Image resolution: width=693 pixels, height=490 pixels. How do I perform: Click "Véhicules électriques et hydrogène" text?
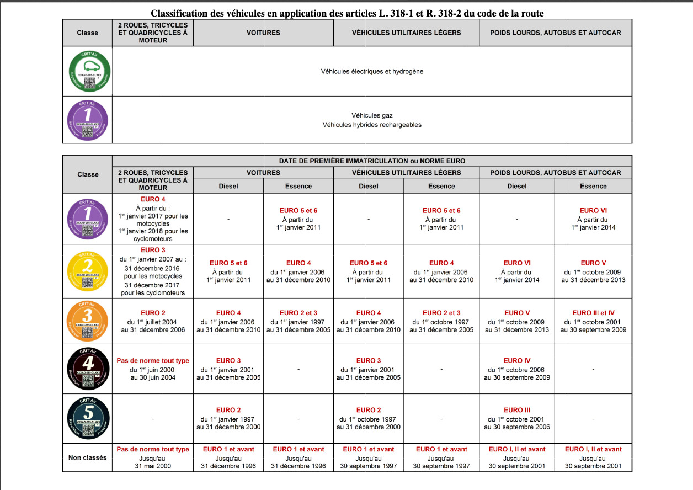[x=372, y=72]
